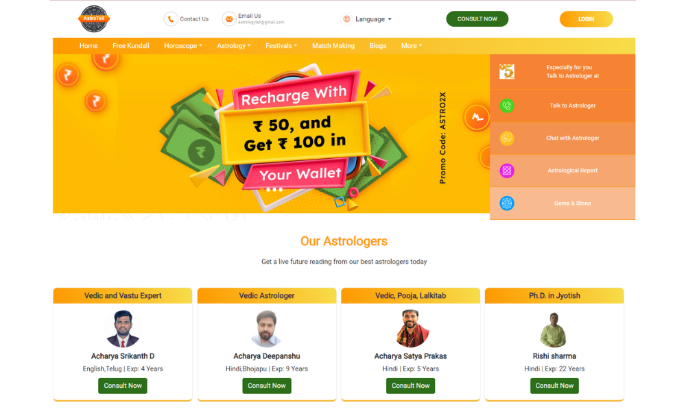Click the CONSULT NOW header button

(477, 18)
